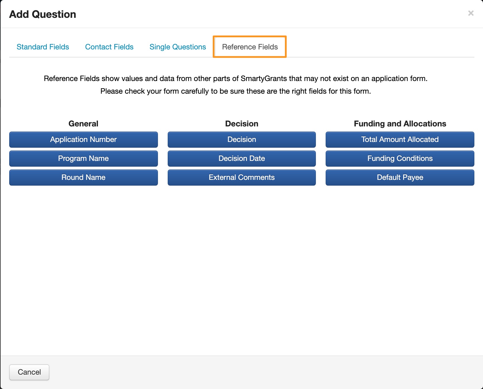
Task: Choose the Round Name field button
Action: point(83,178)
